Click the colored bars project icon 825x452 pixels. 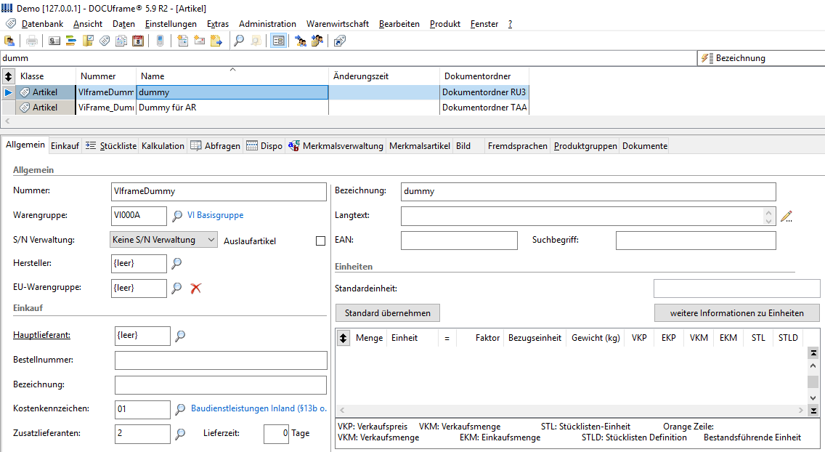click(71, 41)
